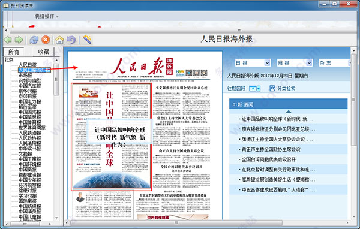Go back with the green left arrow
The width and height of the screenshot is (360, 229).
(x=8, y=40)
